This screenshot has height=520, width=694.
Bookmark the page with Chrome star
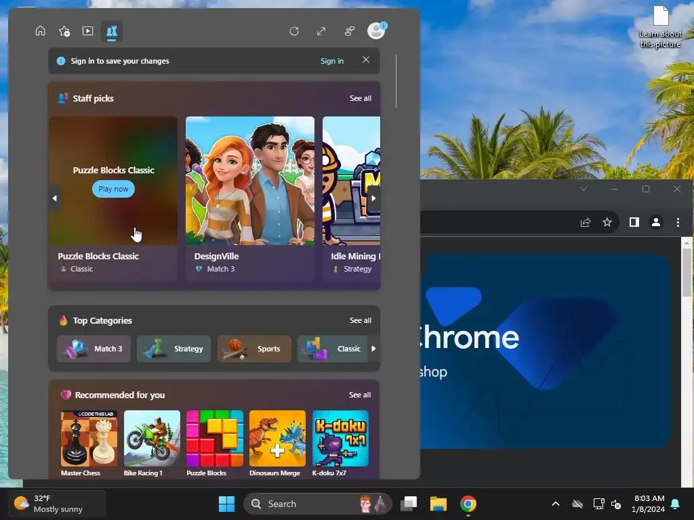[x=607, y=222]
